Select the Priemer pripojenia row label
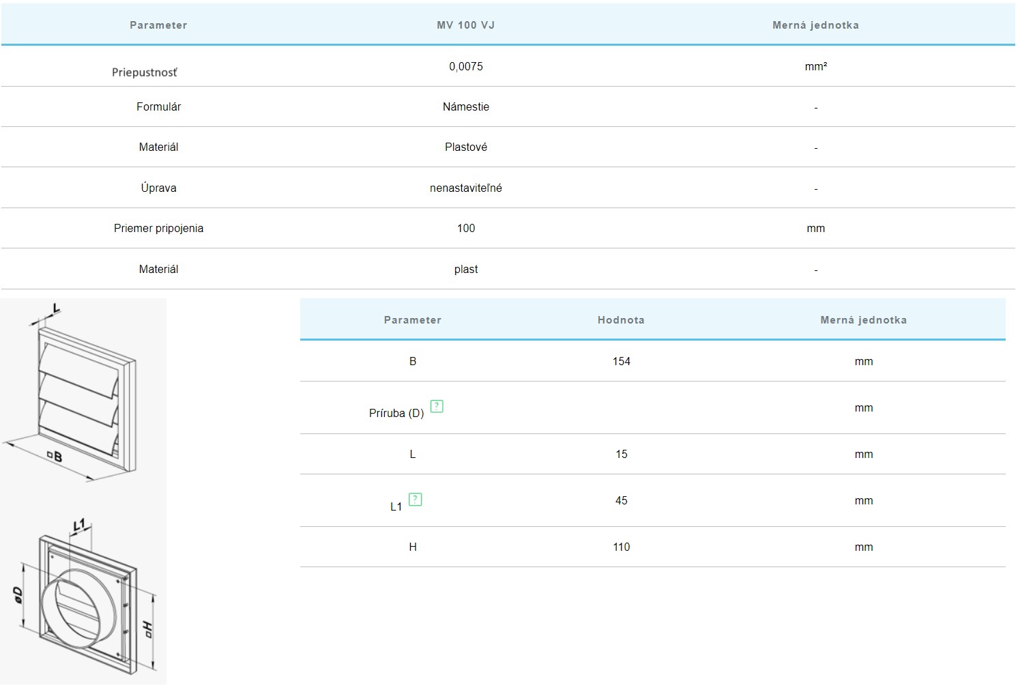The image size is (1018, 688). tap(158, 228)
